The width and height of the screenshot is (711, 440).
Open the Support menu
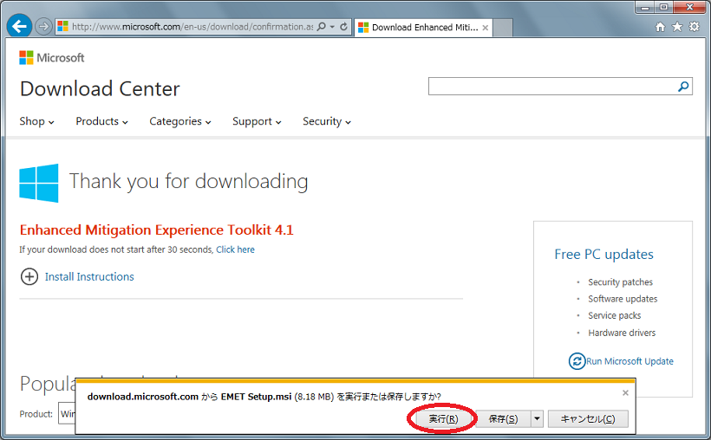[256, 121]
